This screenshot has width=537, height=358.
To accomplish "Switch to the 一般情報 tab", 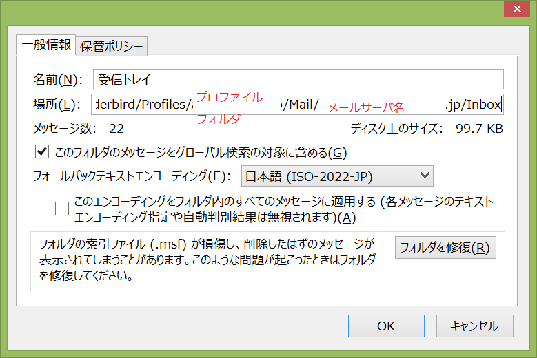I will point(46,45).
